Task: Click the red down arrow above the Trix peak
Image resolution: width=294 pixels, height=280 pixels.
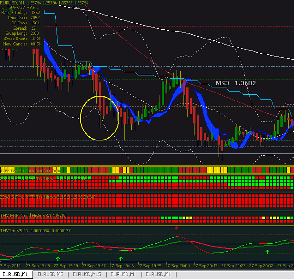Action: coord(176,228)
